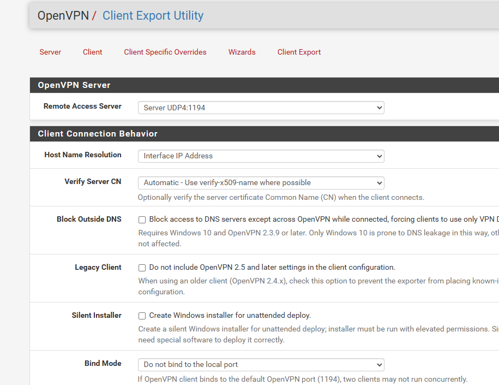Click the Silent Installer label
The image size is (499, 385).
[x=97, y=315]
